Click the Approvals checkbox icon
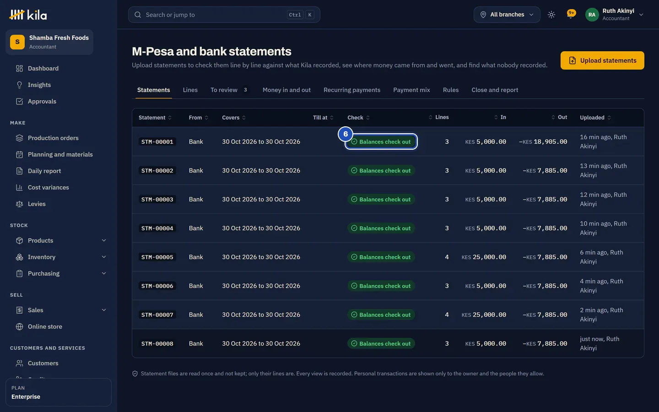Image resolution: width=659 pixels, height=412 pixels. 19,101
